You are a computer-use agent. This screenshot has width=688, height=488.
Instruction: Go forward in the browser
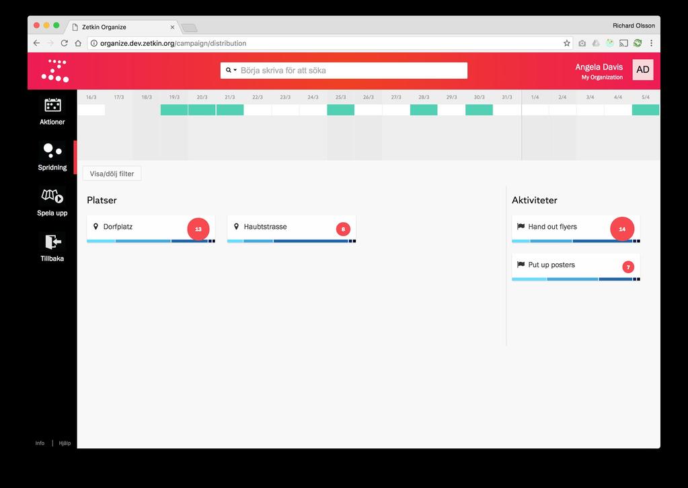(50, 43)
